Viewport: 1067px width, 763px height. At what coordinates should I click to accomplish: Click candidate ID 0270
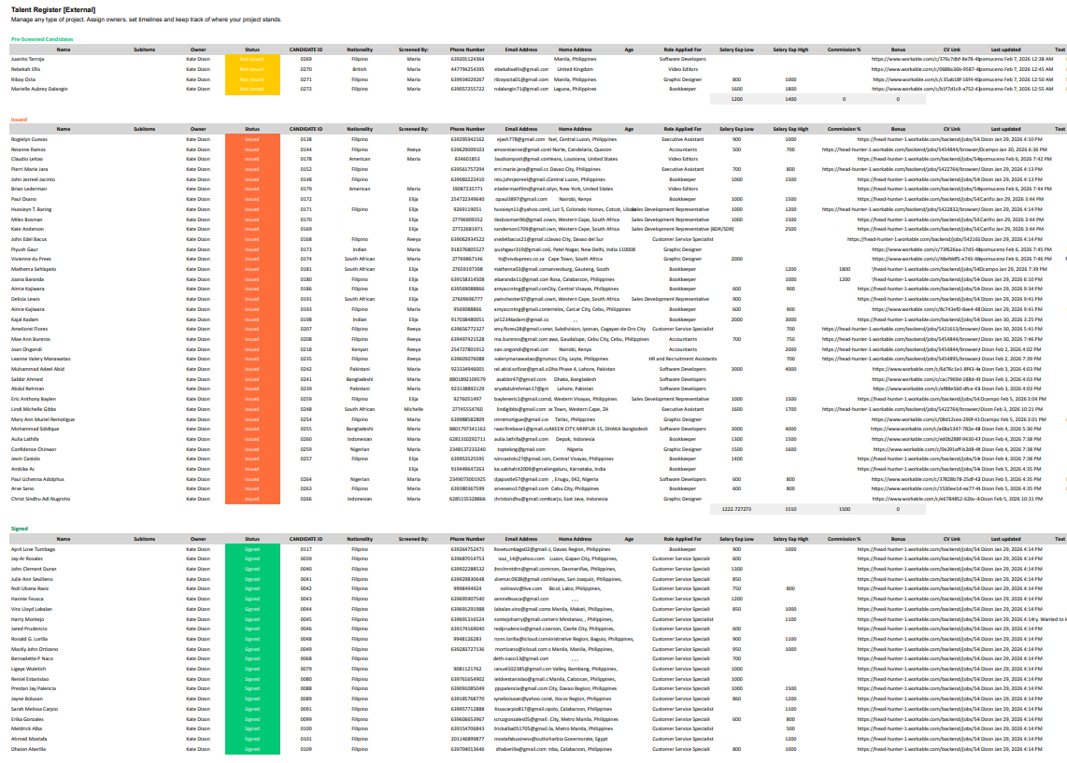pos(306,69)
